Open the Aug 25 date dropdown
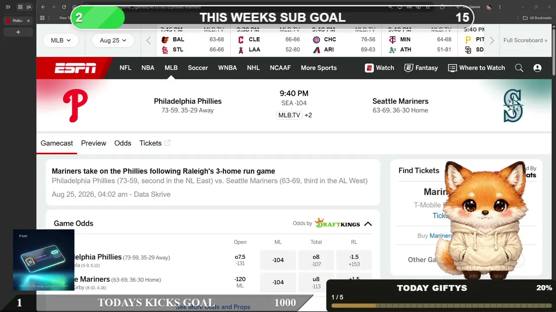This screenshot has width=556, height=312. point(113,40)
